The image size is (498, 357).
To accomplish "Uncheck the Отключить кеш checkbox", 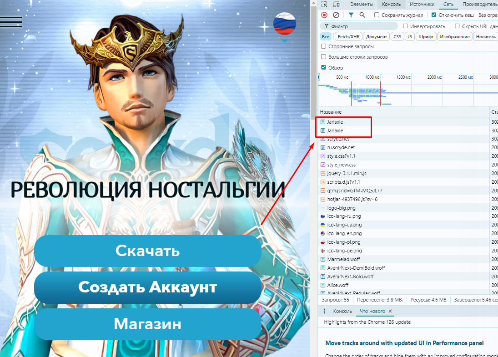I will (434, 15).
